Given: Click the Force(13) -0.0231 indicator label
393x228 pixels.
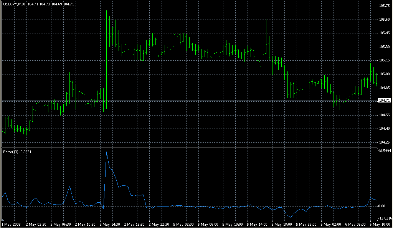Looking at the screenshot, I should click(17, 152).
